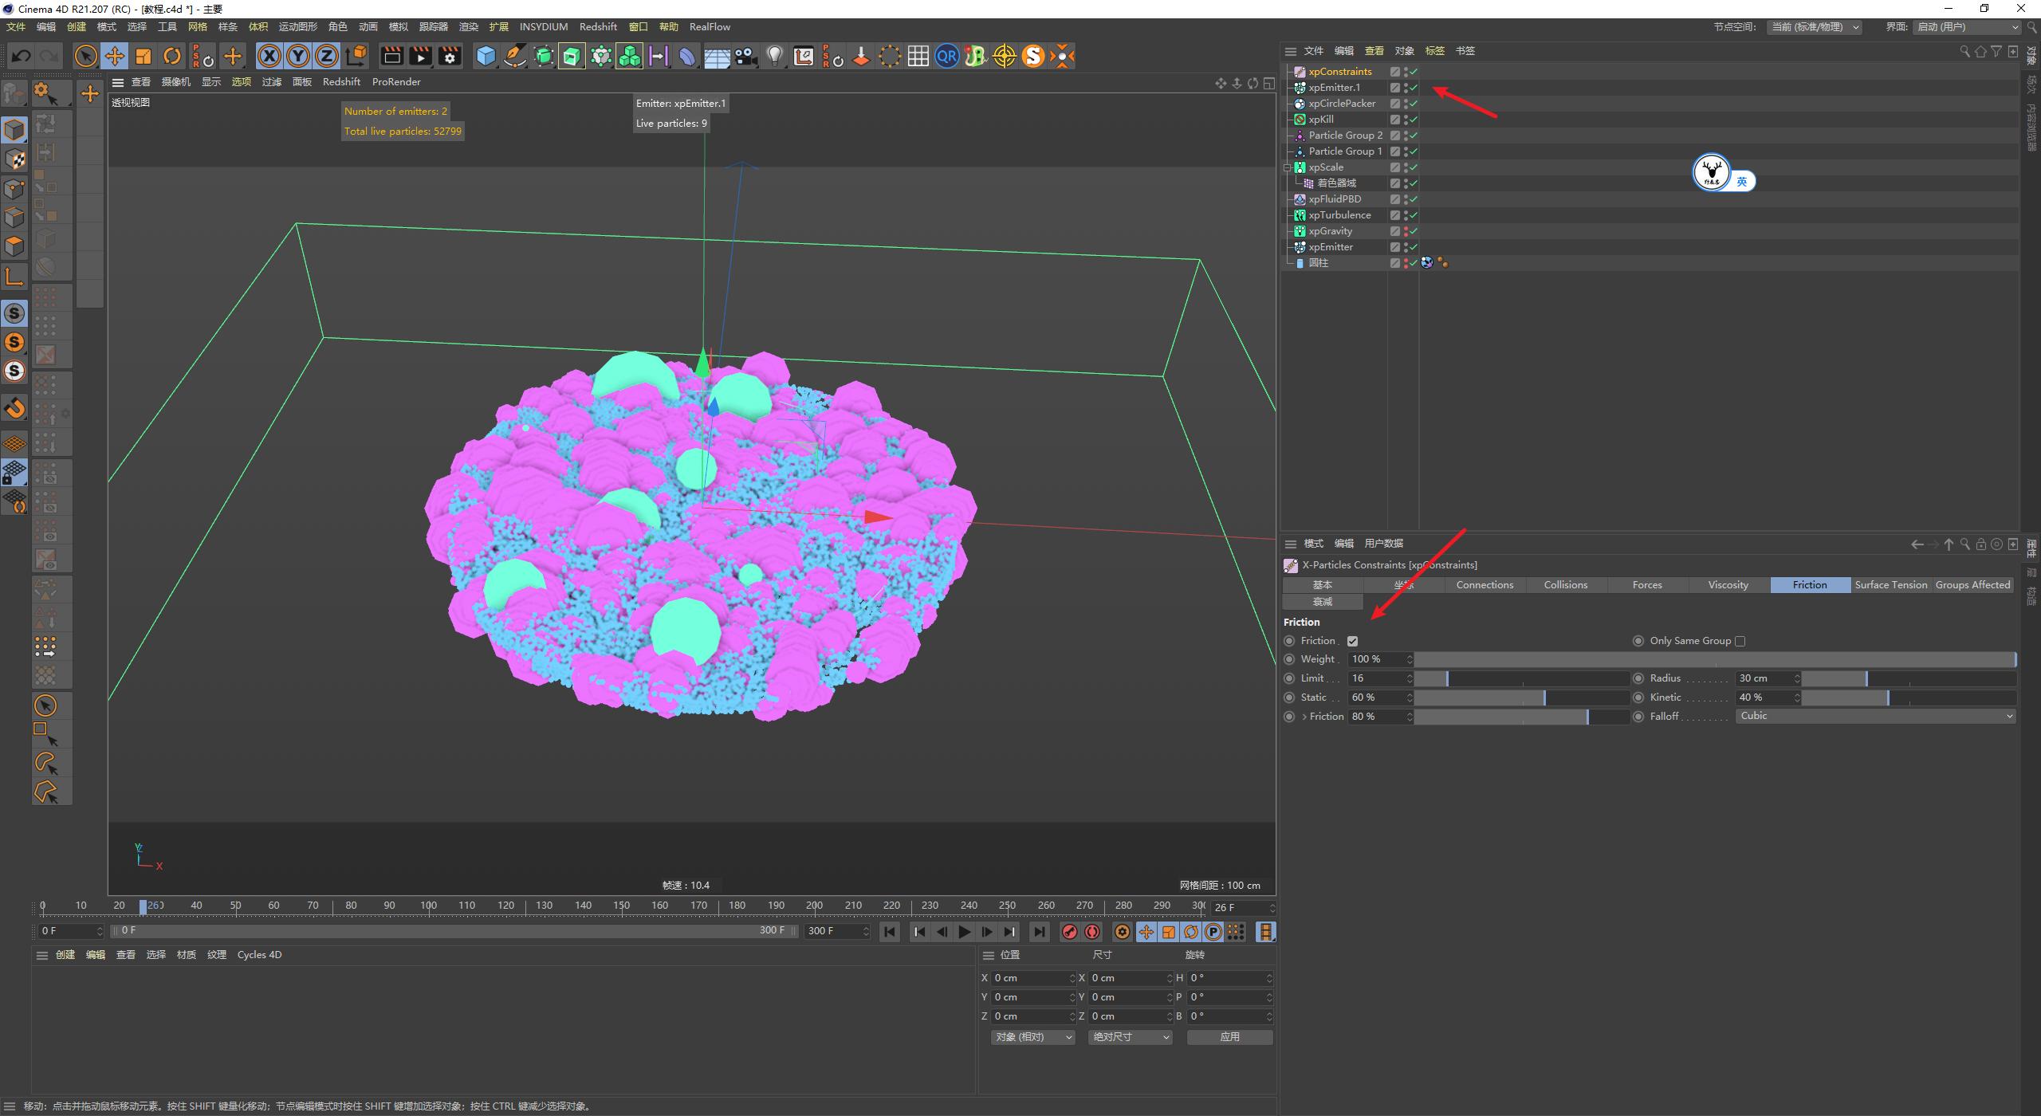Open the 节点空间 dropdown at top right
Viewport: 2041px width, 1116px height.
coord(1818,26)
